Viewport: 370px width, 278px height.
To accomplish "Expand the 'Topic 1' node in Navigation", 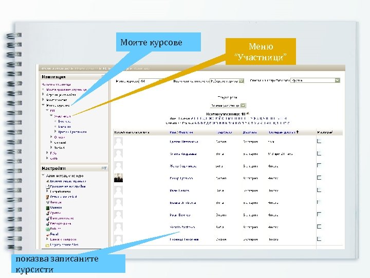I will [x=51, y=148].
